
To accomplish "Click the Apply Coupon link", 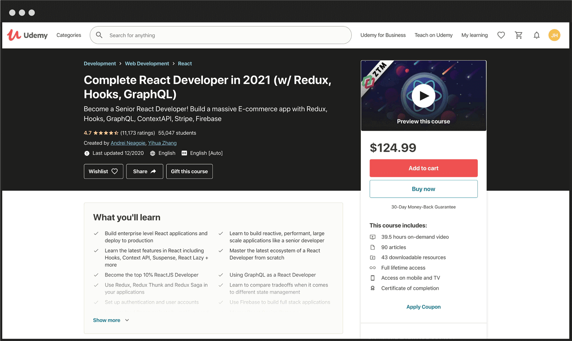I will point(423,307).
